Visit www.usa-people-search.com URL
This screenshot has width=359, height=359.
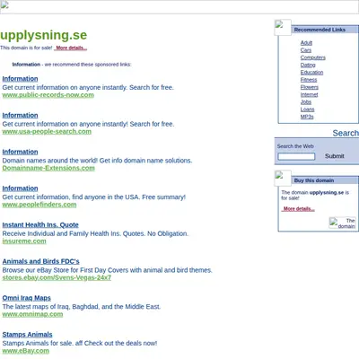47,131
